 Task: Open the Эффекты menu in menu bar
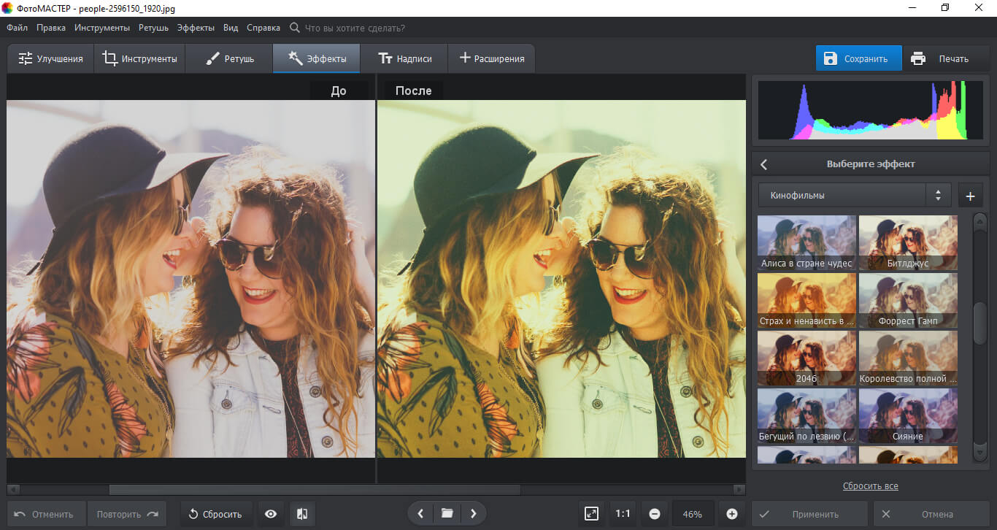pos(196,28)
